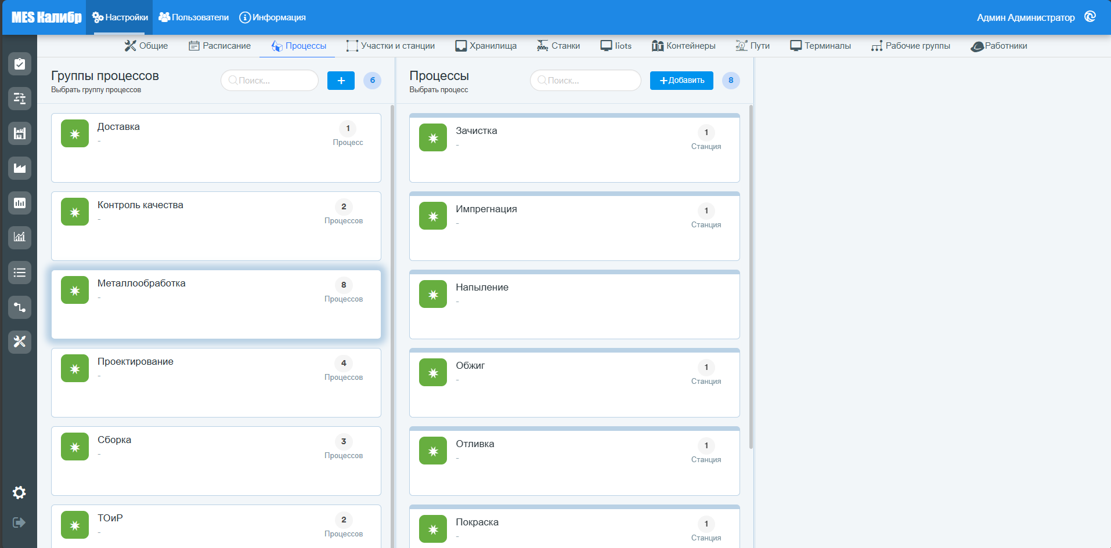This screenshot has width=1111, height=548.
Task: Focus the search field in Процессы panel
Action: click(585, 81)
